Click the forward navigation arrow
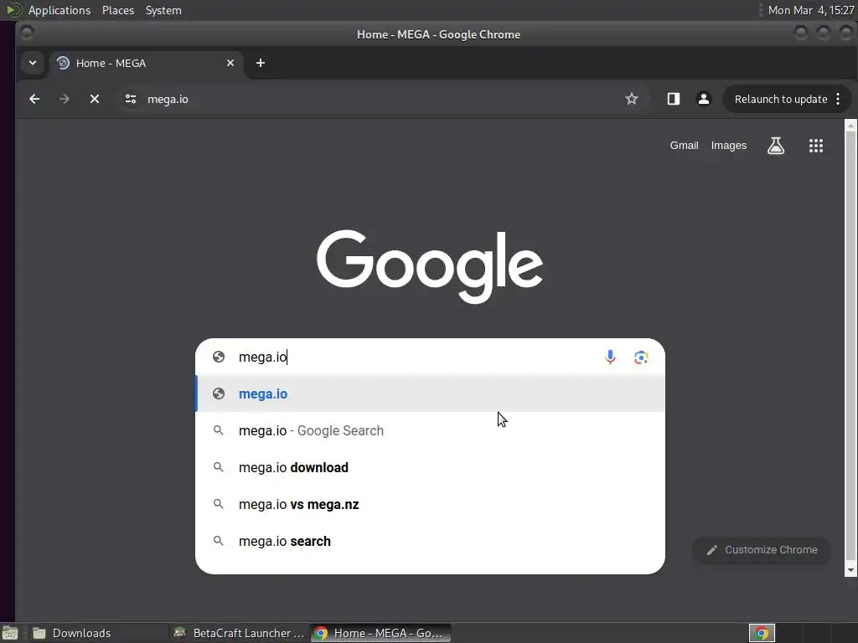858x643 pixels. click(64, 99)
